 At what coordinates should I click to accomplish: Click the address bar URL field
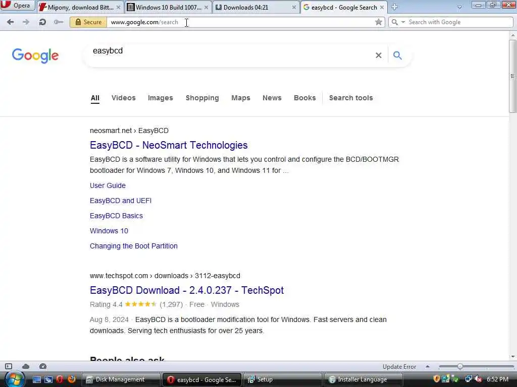click(241, 22)
